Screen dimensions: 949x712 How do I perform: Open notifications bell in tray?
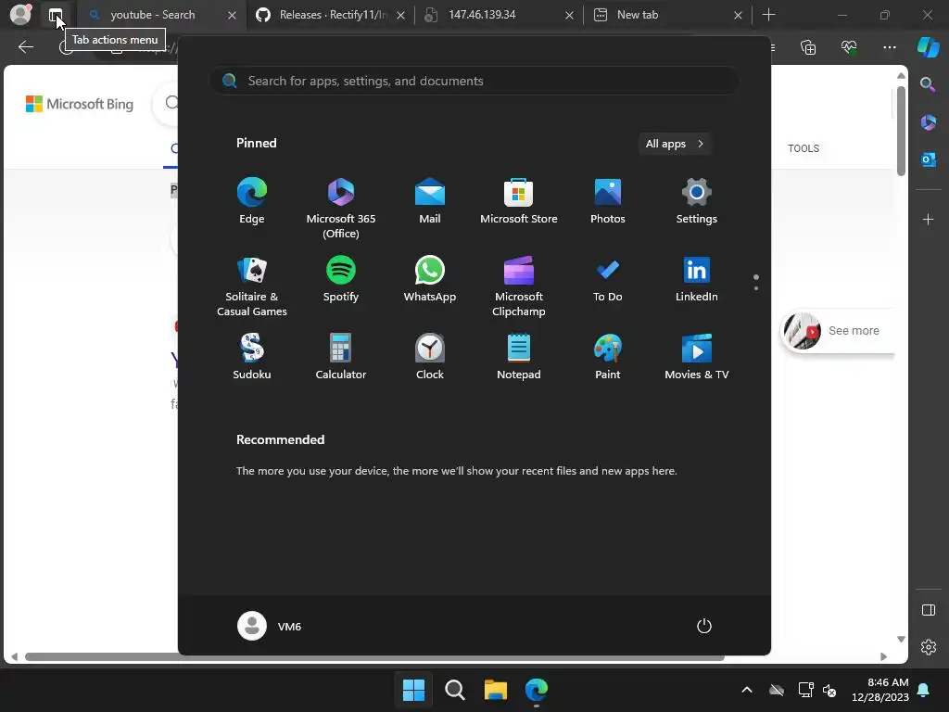tap(924, 690)
